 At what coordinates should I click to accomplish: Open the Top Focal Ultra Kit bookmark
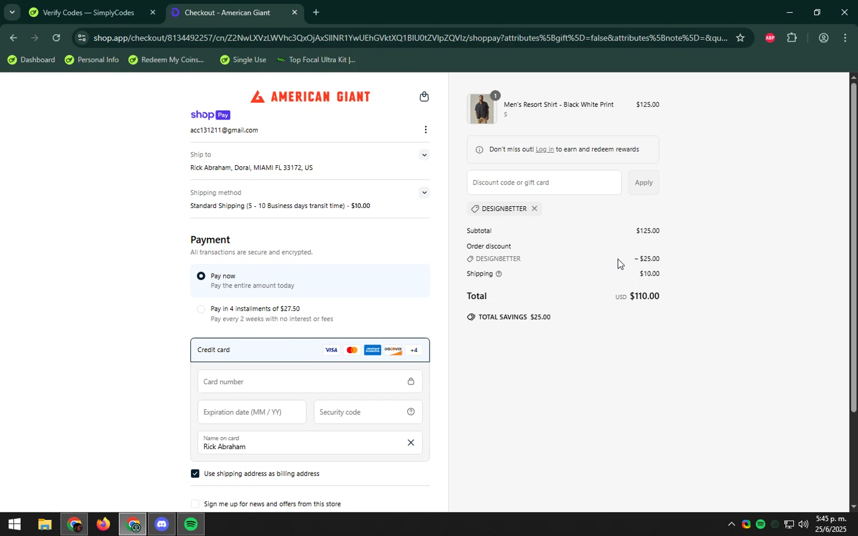tap(316, 59)
